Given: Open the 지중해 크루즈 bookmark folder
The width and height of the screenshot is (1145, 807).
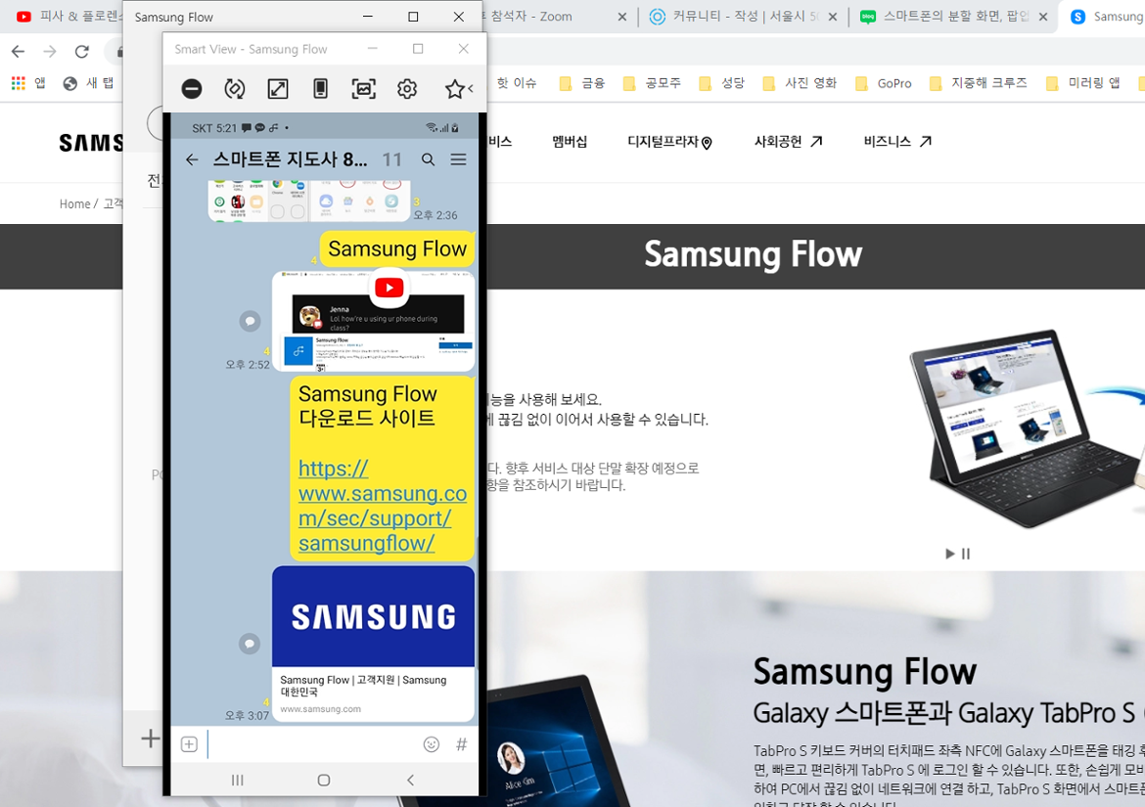Looking at the screenshot, I should (978, 83).
